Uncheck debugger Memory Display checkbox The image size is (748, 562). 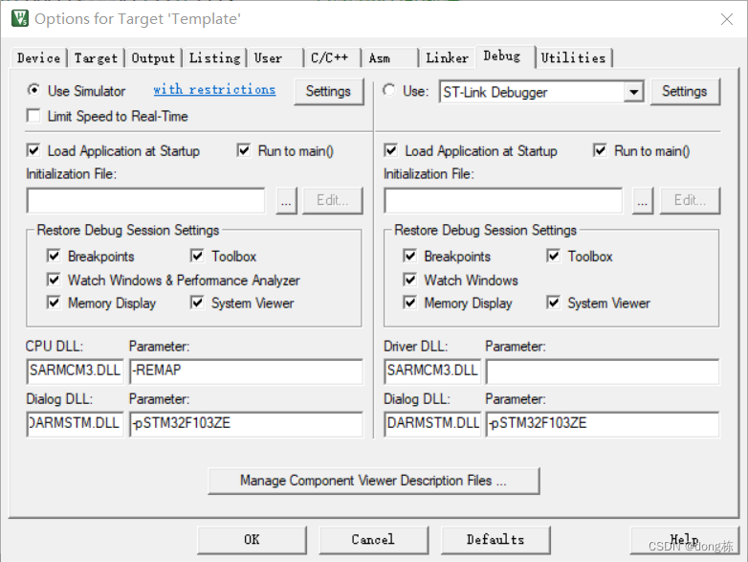(x=410, y=303)
